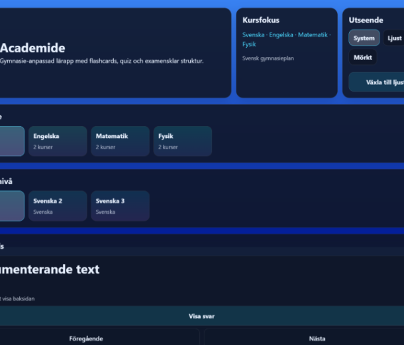This screenshot has height=345, width=404.
Task: Click the highlighted subject card before Engelska
Action: pyautogui.click(x=11, y=141)
